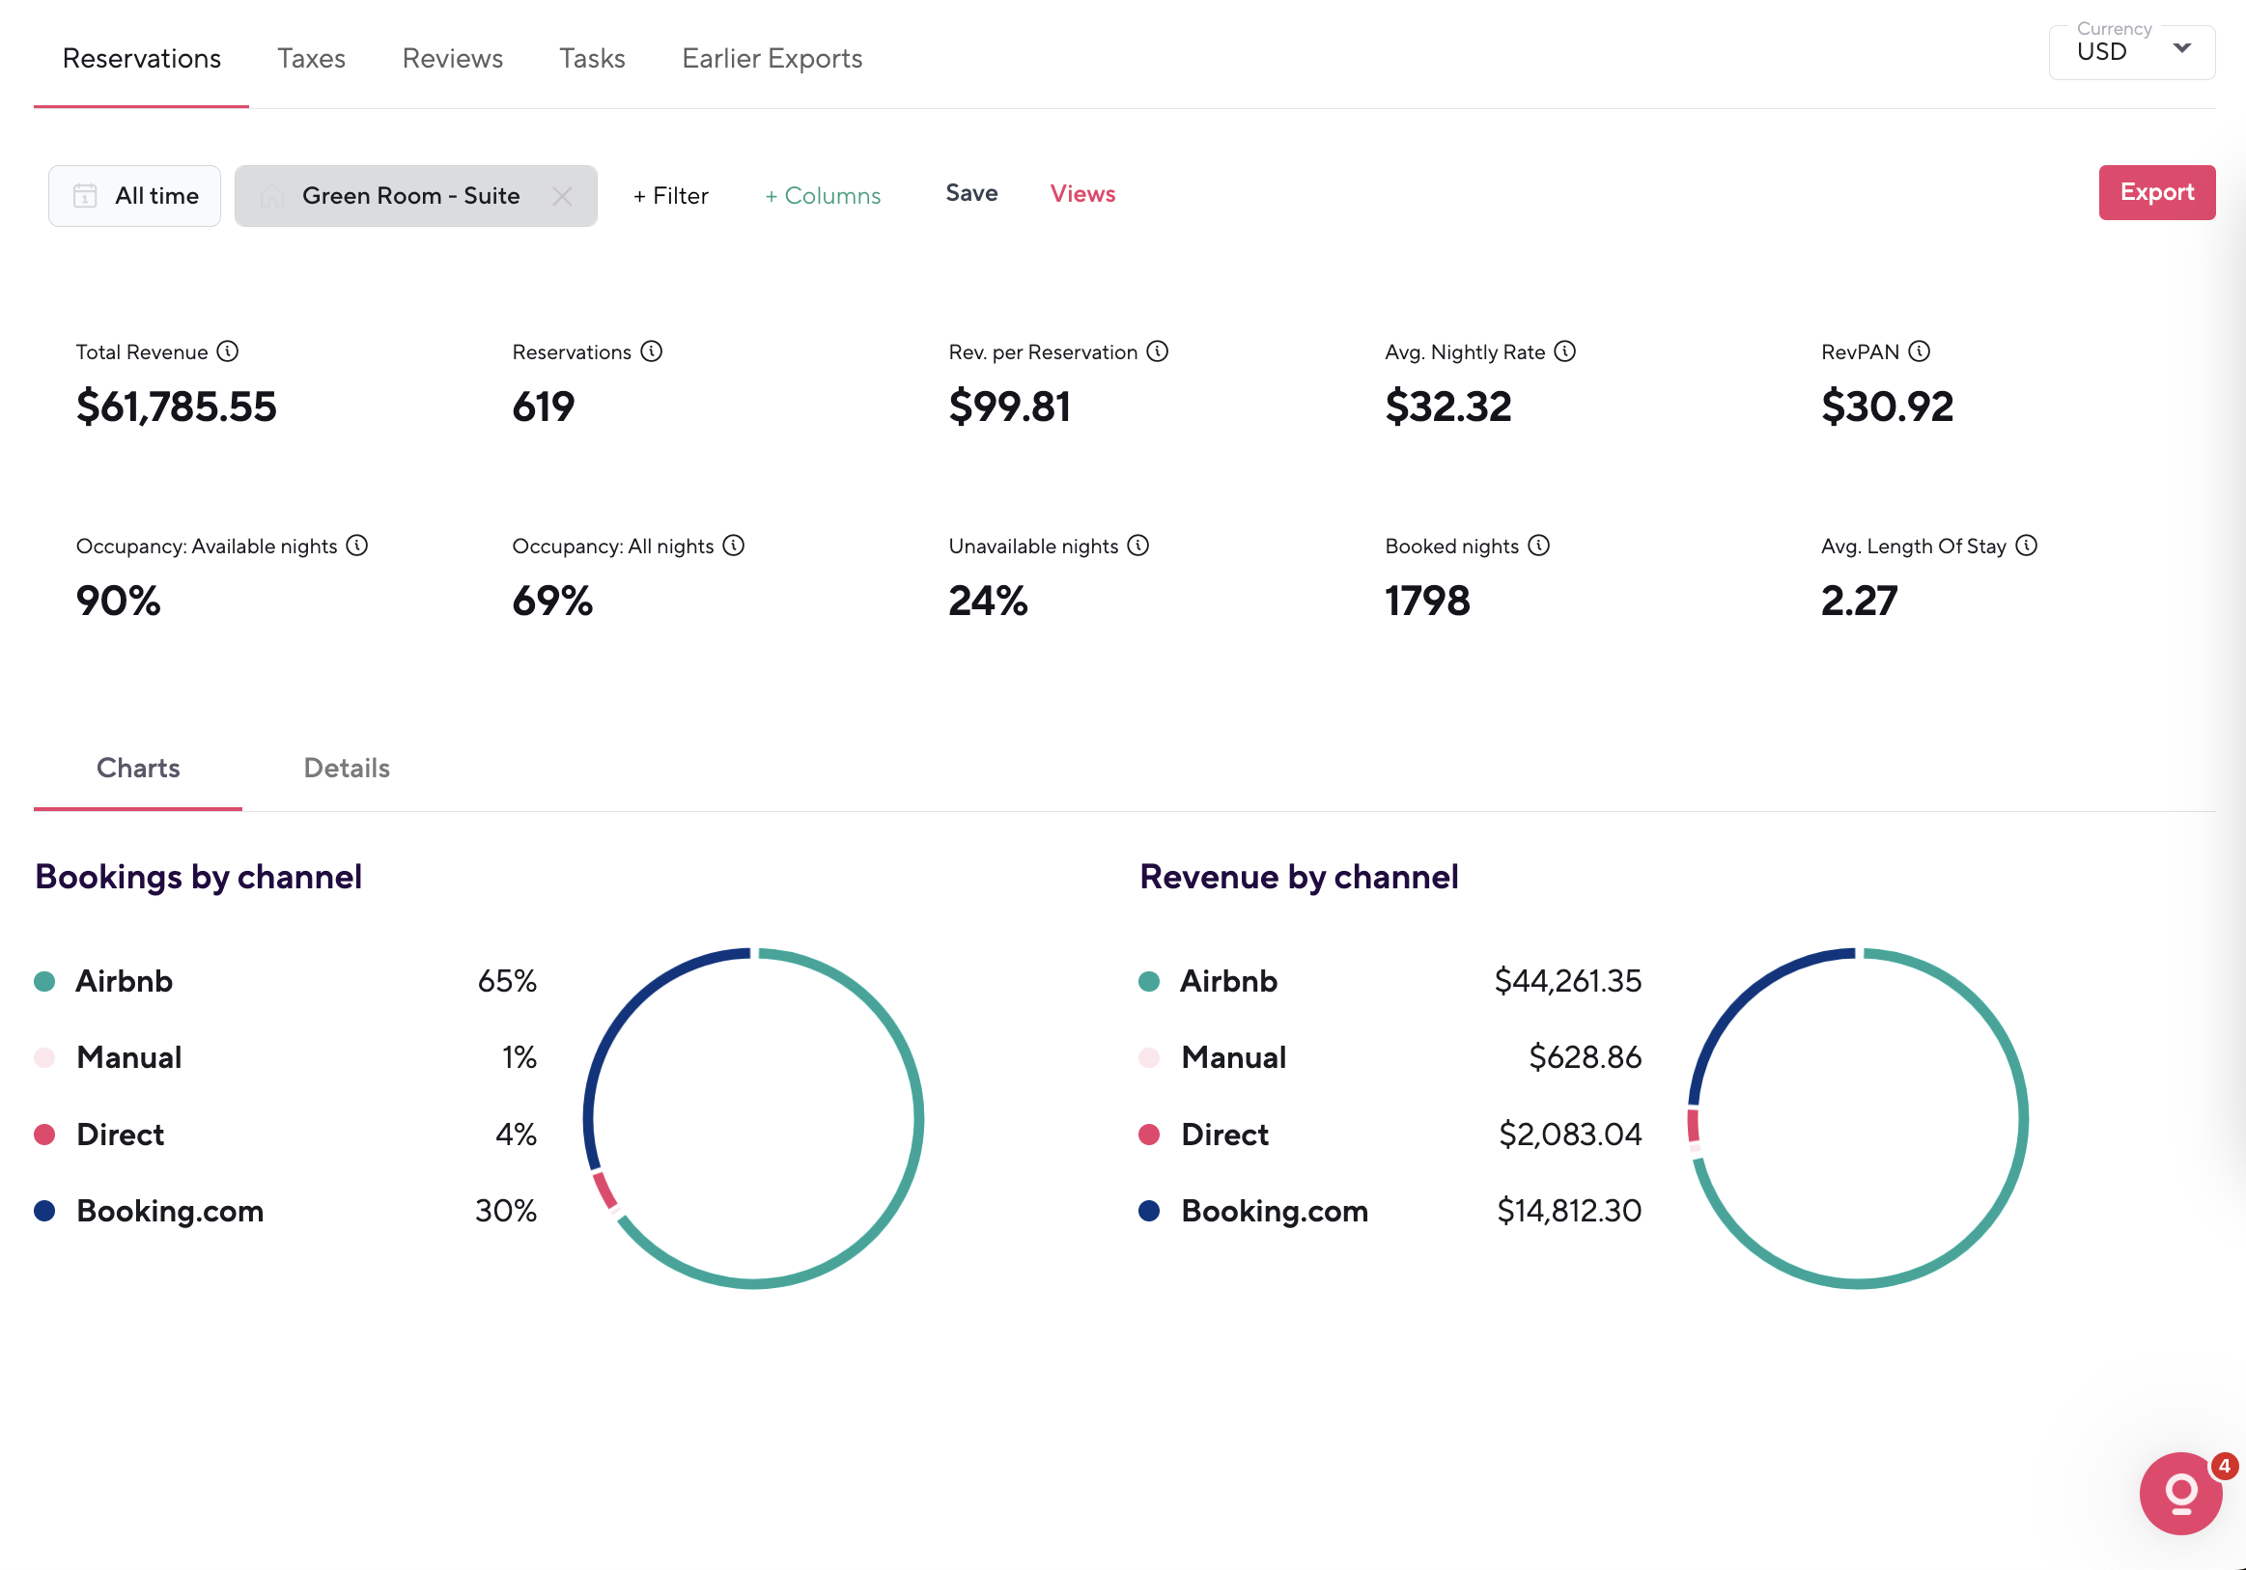Open the chat support widget with 4 notifications

2179,1494
